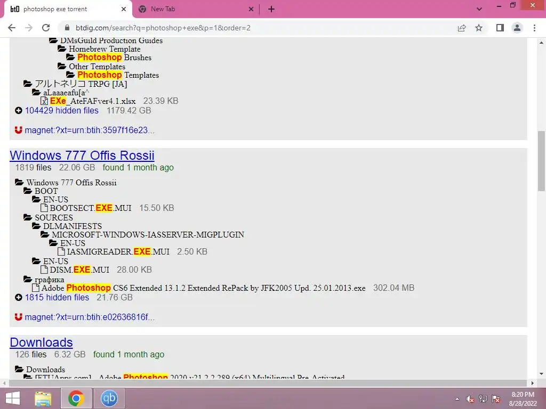This screenshot has height=409, width=546.
Task: Open File Explorer from the taskbar
Action: coord(43,398)
